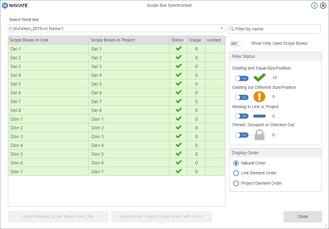Click the status checkmark in Del 1 row

pos(178,49)
